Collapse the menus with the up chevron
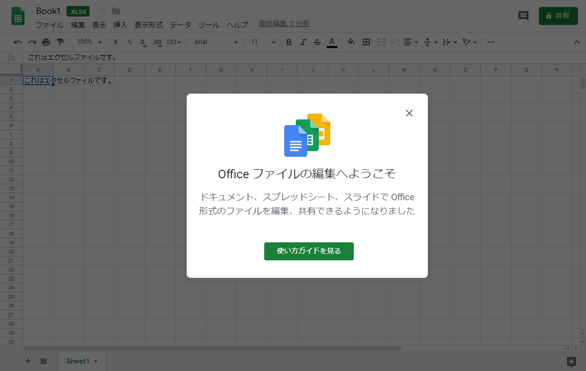The height and width of the screenshot is (371, 586). click(577, 42)
